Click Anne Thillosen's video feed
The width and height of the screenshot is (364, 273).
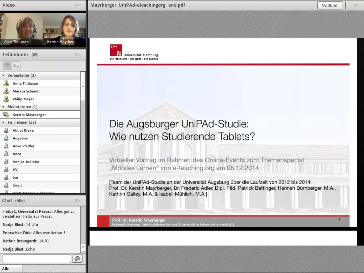pos(21,29)
